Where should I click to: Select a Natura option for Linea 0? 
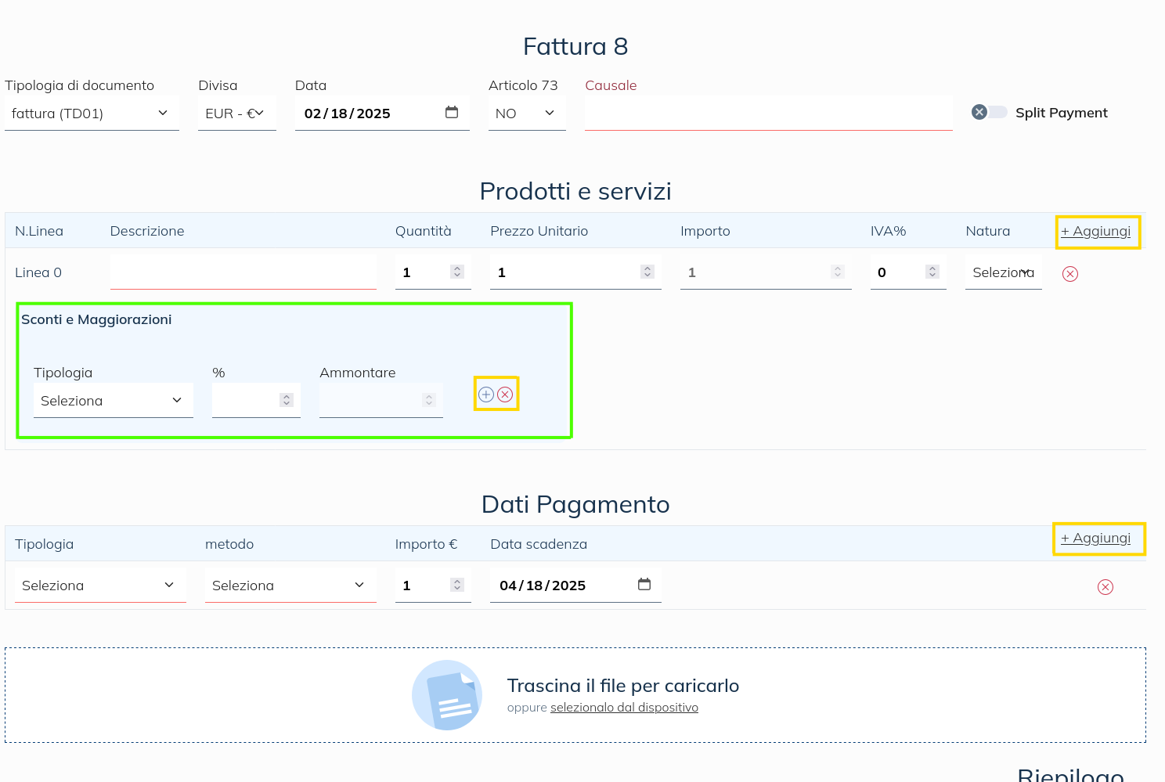1003,272
